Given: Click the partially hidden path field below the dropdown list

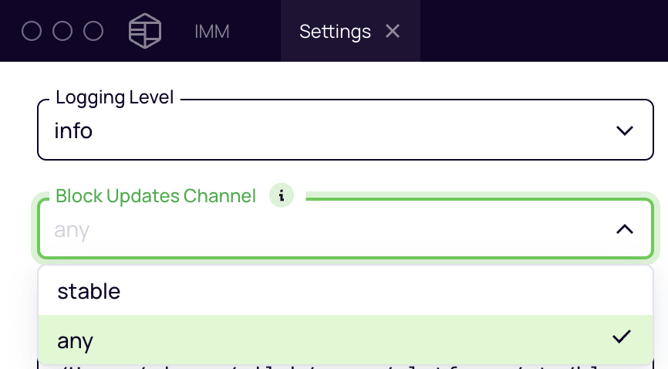Looking at the screenshot, I should point(346,367).
